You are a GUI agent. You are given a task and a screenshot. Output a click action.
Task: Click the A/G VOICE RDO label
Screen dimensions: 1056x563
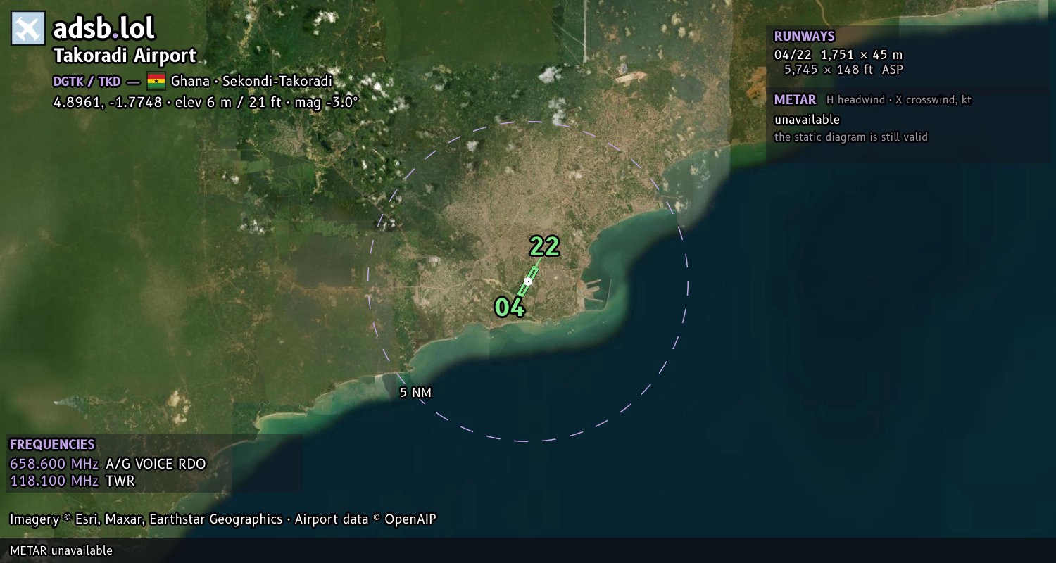pos(156,464)
